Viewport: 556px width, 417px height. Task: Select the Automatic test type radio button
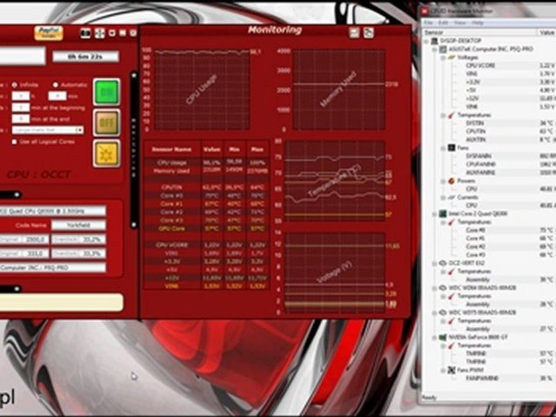[56, 85]
